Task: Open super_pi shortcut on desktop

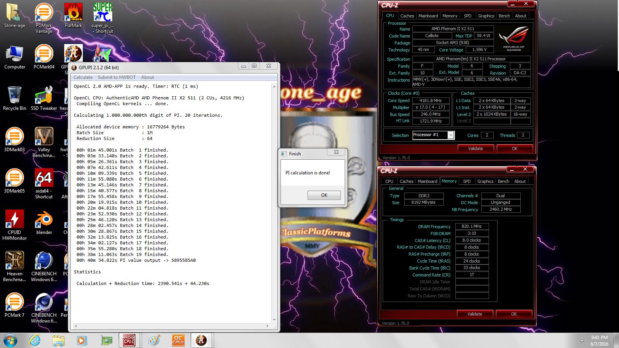Action: click(x=103, y=18)
